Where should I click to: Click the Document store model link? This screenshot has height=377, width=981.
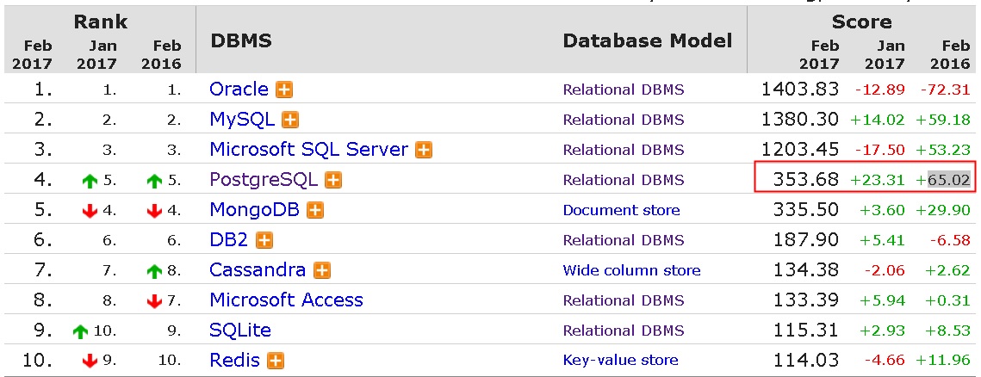click(x=621, y=210)
